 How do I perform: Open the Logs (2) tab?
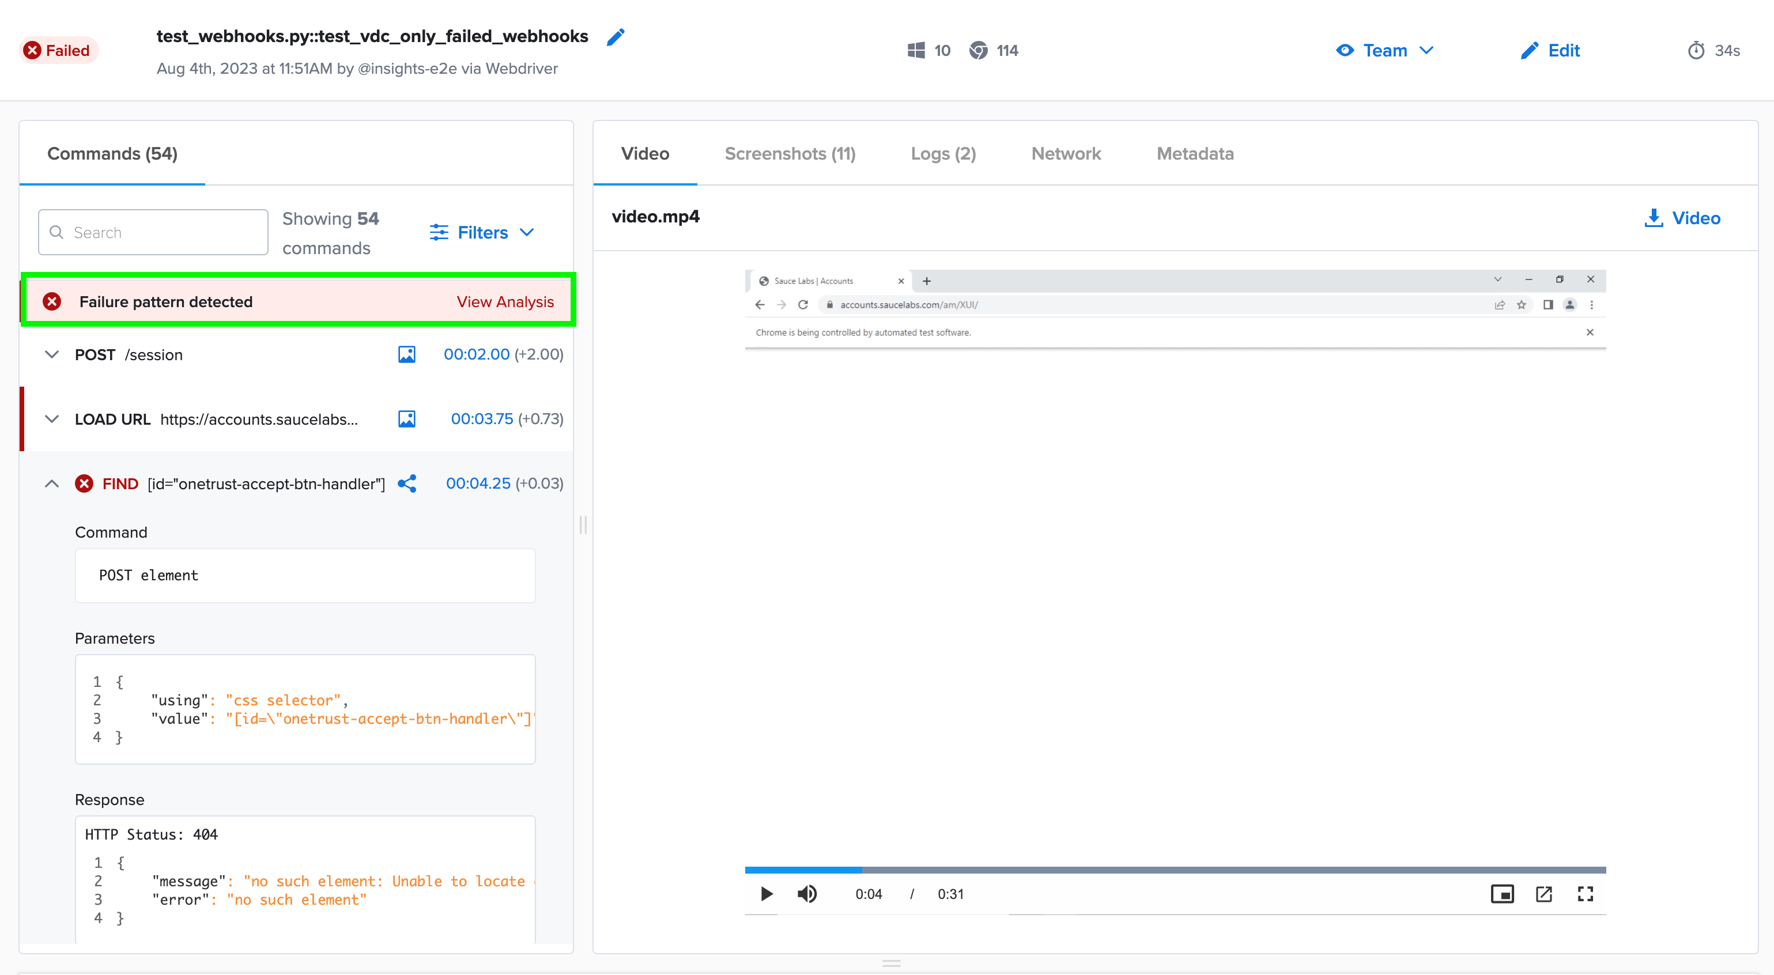pos(943,153)
